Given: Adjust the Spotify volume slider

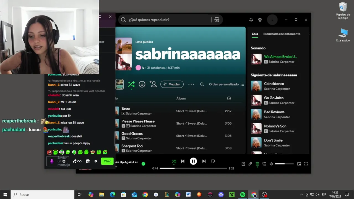Looking at the screenshot, I should point(284,164).
